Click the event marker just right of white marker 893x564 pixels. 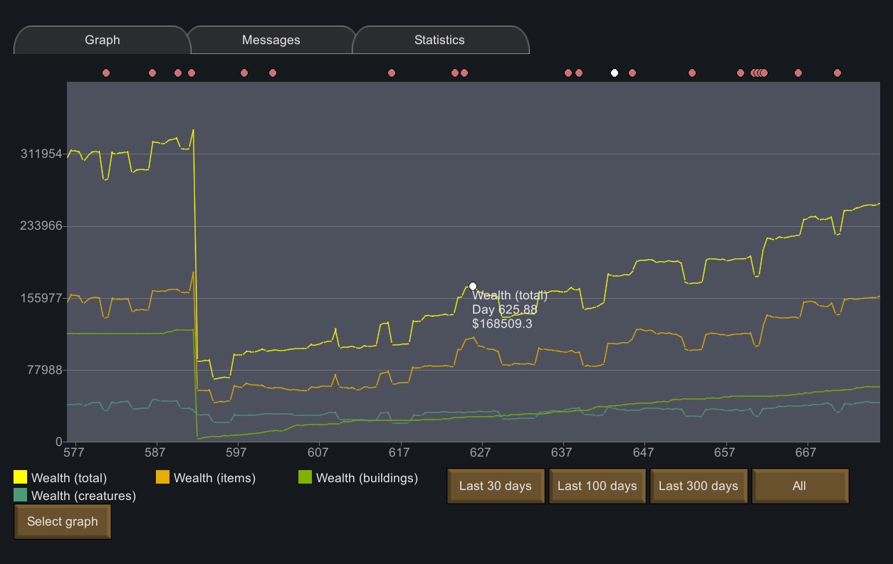click(632, 73)
